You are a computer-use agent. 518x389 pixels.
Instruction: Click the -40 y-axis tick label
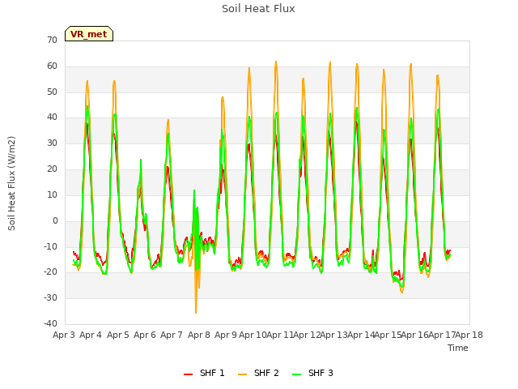click(x=50, y=323)
